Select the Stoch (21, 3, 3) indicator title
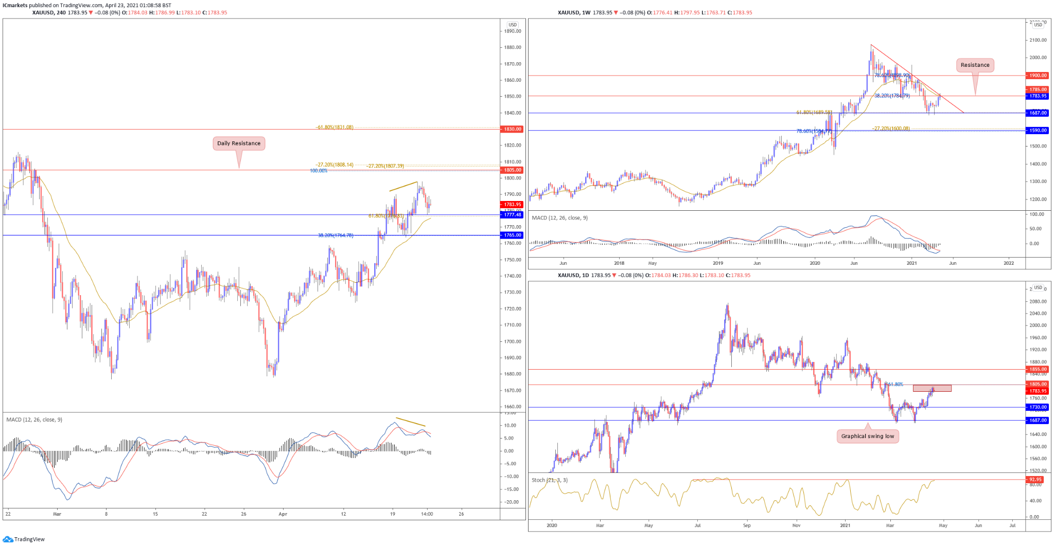This screenshot has width=1054, height=547. 550,480
